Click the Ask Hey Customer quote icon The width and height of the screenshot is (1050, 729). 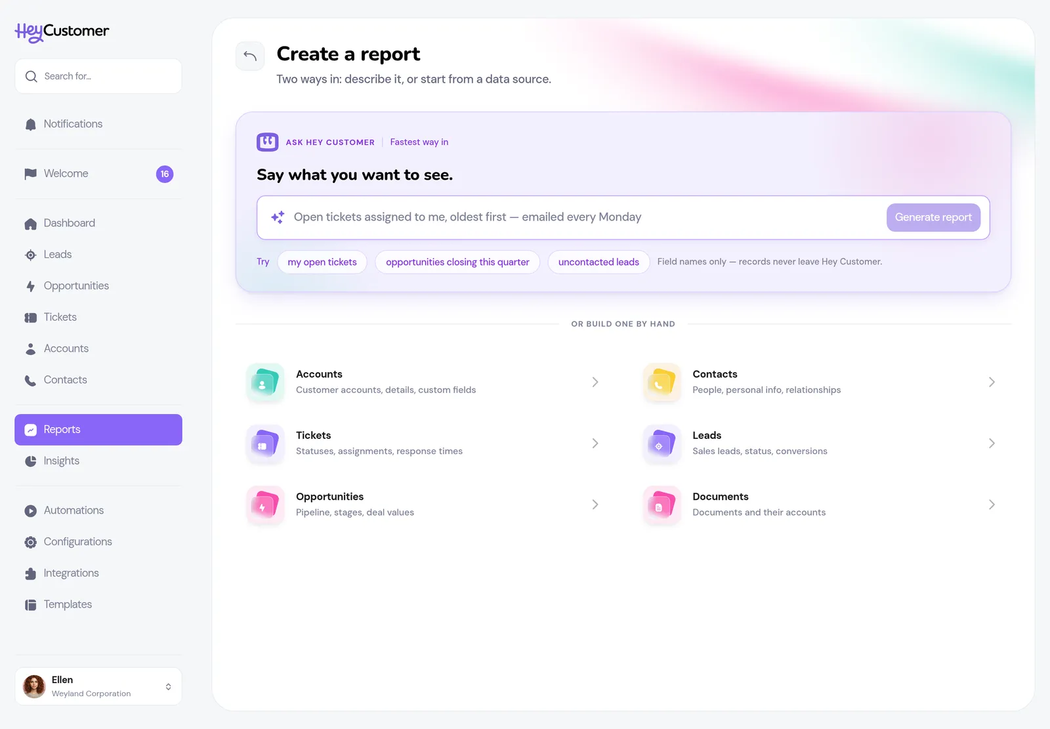[267, 142]
